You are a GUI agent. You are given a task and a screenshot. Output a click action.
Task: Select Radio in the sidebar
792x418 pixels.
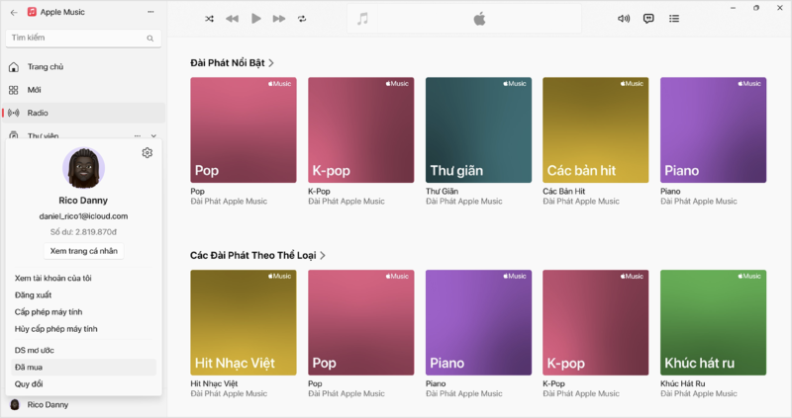point(83,113)
